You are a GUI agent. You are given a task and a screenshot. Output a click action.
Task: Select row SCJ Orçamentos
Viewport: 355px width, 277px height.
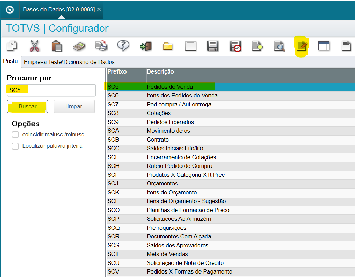[x=231, y=184]
